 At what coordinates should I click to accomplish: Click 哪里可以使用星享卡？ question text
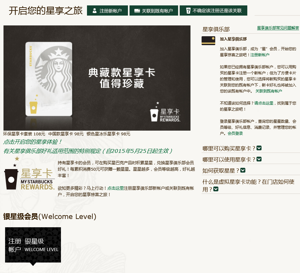coord(229,160)
